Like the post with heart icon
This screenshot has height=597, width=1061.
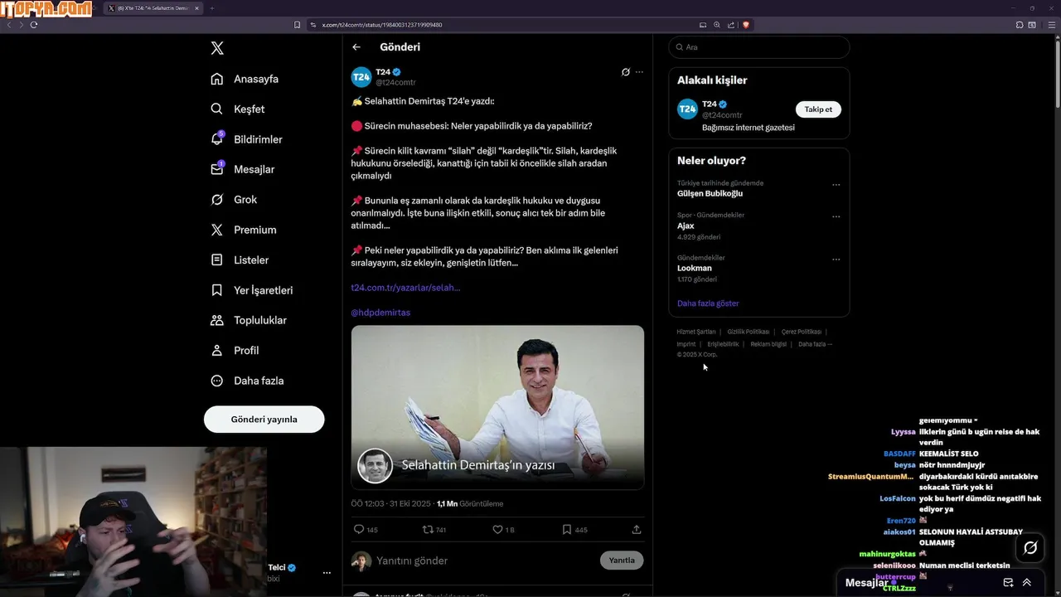(497, 529)
